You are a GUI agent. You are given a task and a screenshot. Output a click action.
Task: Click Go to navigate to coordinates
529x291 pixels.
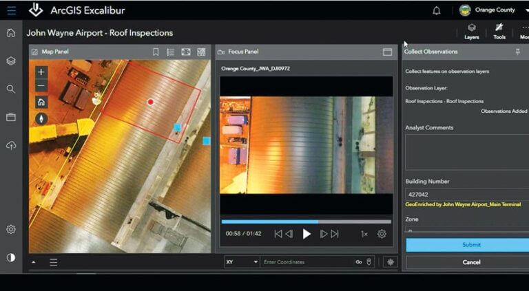pos(359,261)
